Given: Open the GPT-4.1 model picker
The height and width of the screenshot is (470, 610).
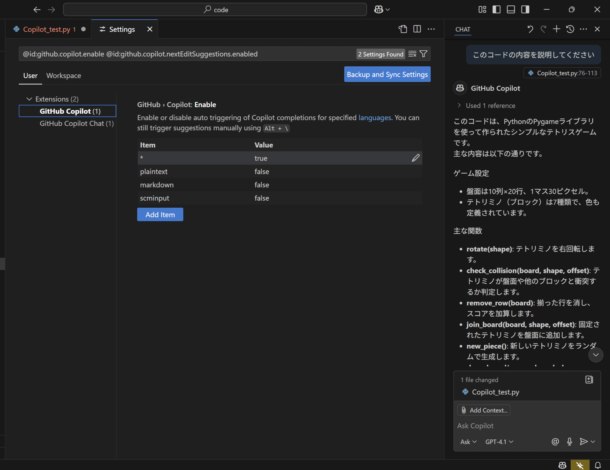Looking at the screenshot, I should tap(499, 442).
